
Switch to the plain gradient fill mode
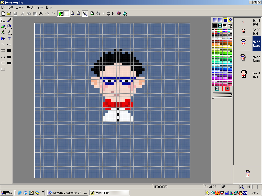click(215, 20)
